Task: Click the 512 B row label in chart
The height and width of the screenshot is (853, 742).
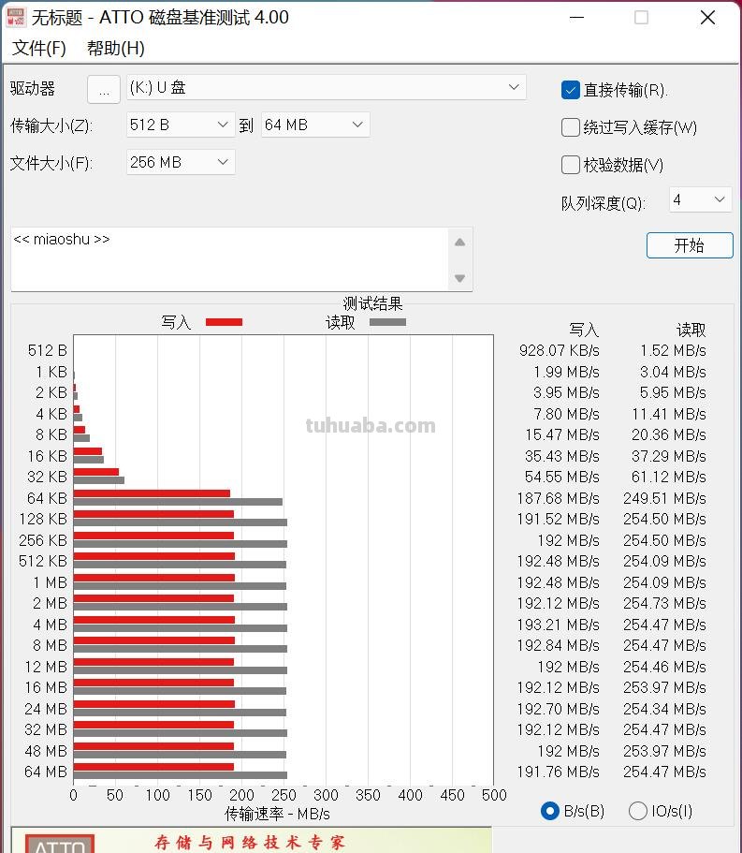Action: coord(48,350)
